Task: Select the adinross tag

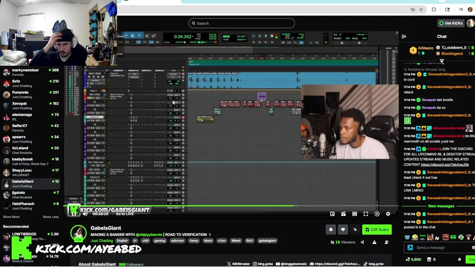Action: pyautogui.click(x=177, y=241)
